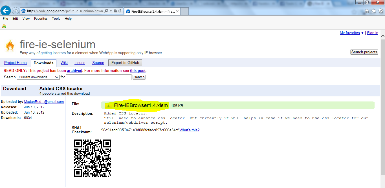Open the My favorites dropdown
The height and width of the screenshot is (188, 385).
(x=351, y=33)
